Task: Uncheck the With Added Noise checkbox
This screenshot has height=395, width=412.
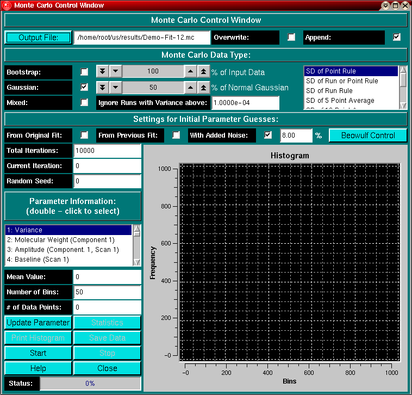Action: pos(268,135)
